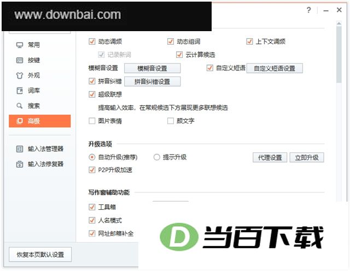Image resolution: width=350 pixels, height=271 pixels.
Task: Click the 写作窗辅助功能 heading
Action: [109, 192]
